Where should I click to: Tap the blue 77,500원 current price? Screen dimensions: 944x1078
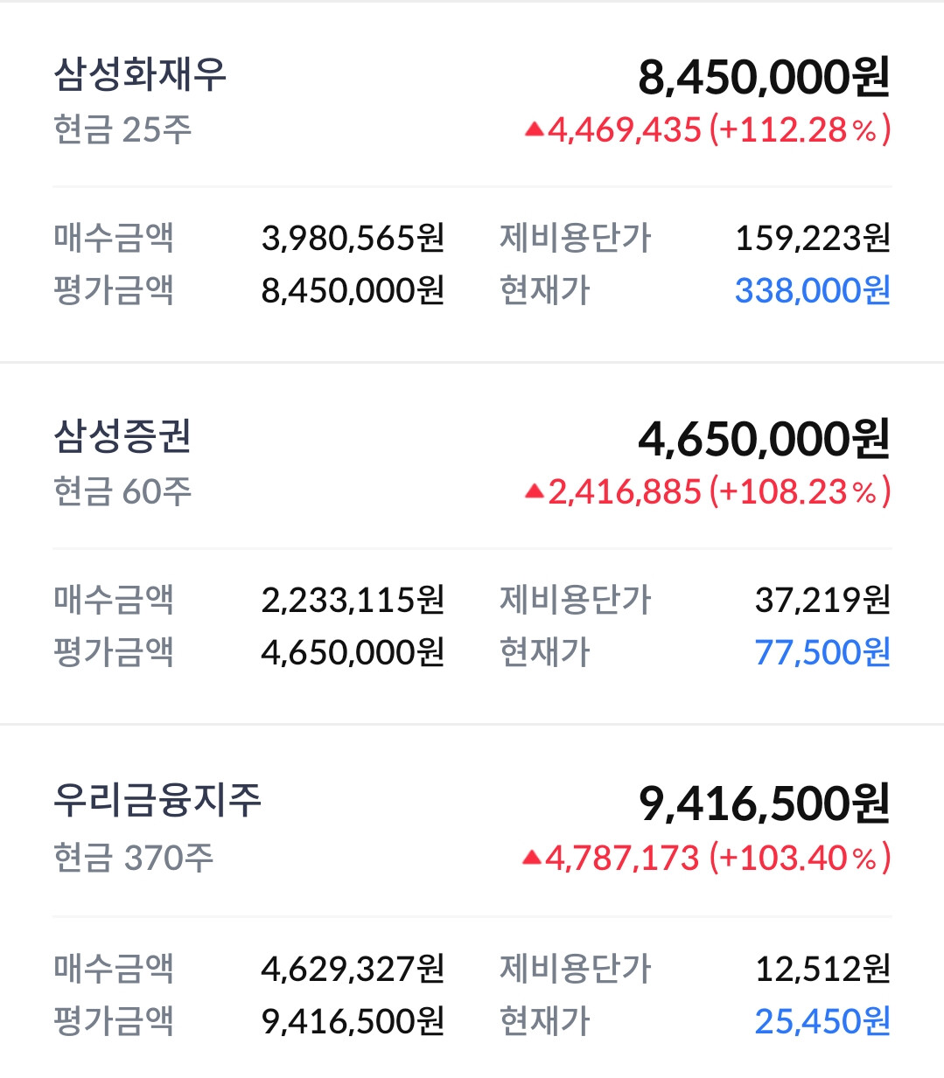[x=822, y=652]
